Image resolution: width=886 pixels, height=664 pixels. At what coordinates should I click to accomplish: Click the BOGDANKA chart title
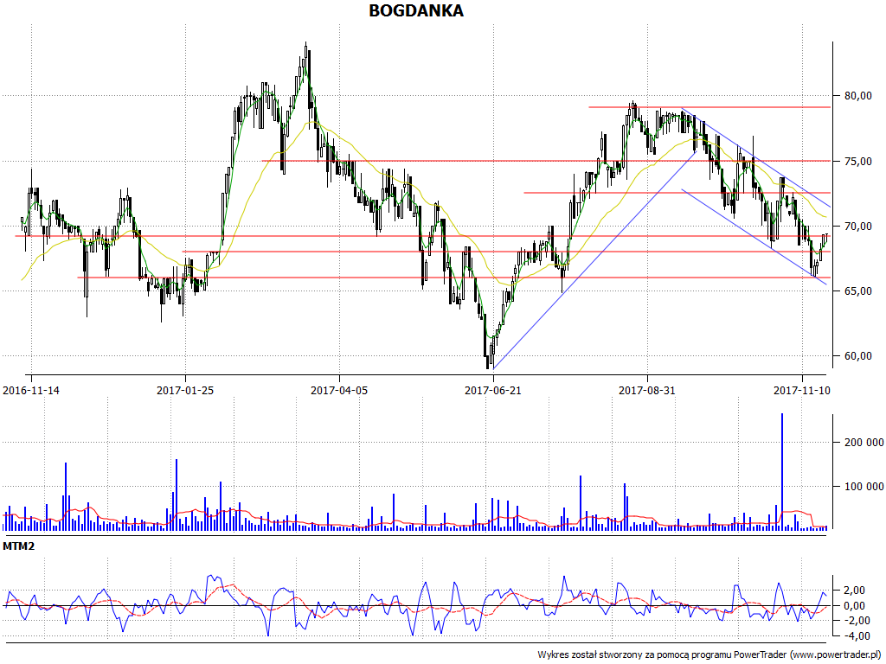tap(416, 10)
